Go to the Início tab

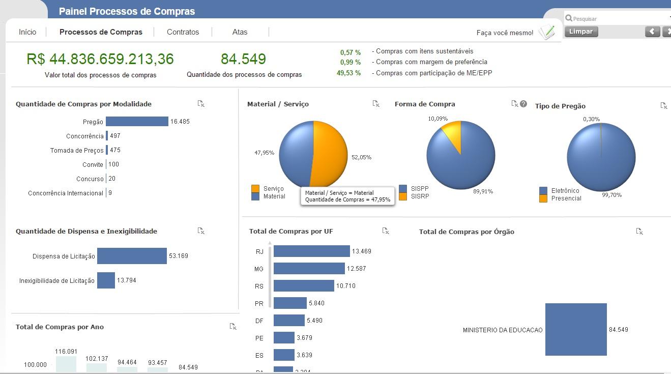click(27, 32)
